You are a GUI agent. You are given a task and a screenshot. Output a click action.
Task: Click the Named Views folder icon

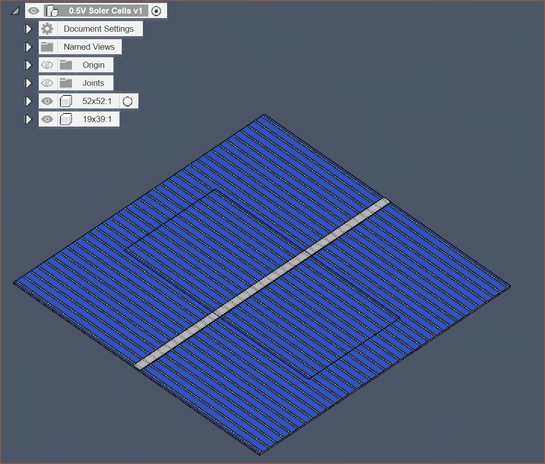click(47, 47)
